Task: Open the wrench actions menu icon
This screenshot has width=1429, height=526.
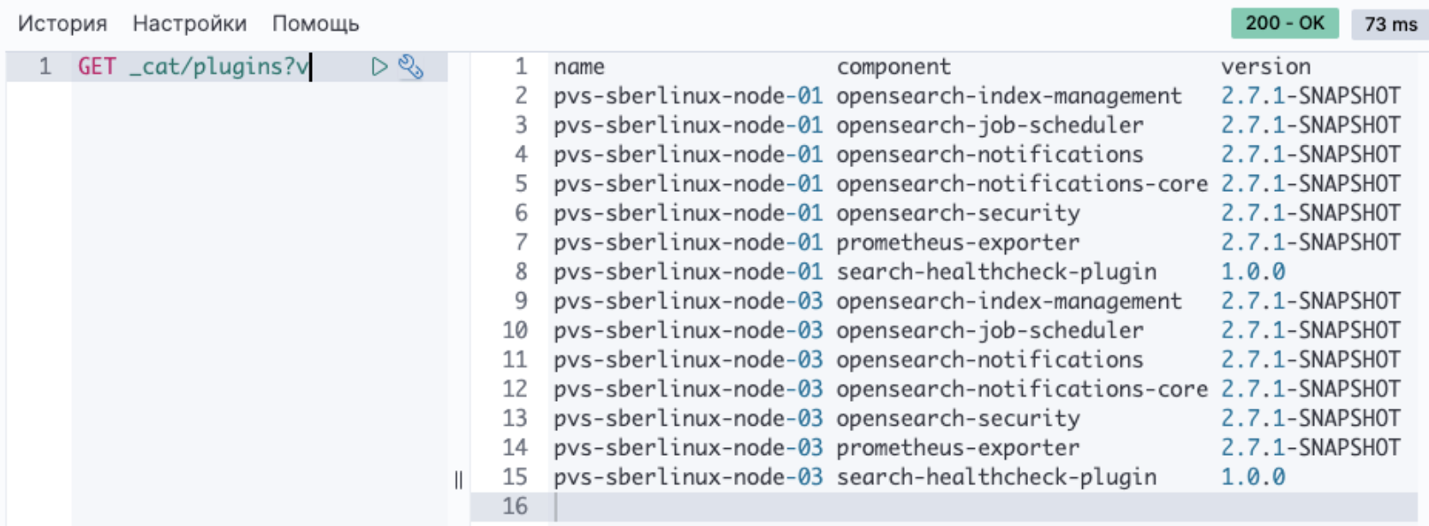Action: tap(411, 67)
